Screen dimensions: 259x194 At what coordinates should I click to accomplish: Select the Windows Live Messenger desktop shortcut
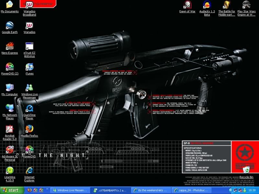coord(29,92)
